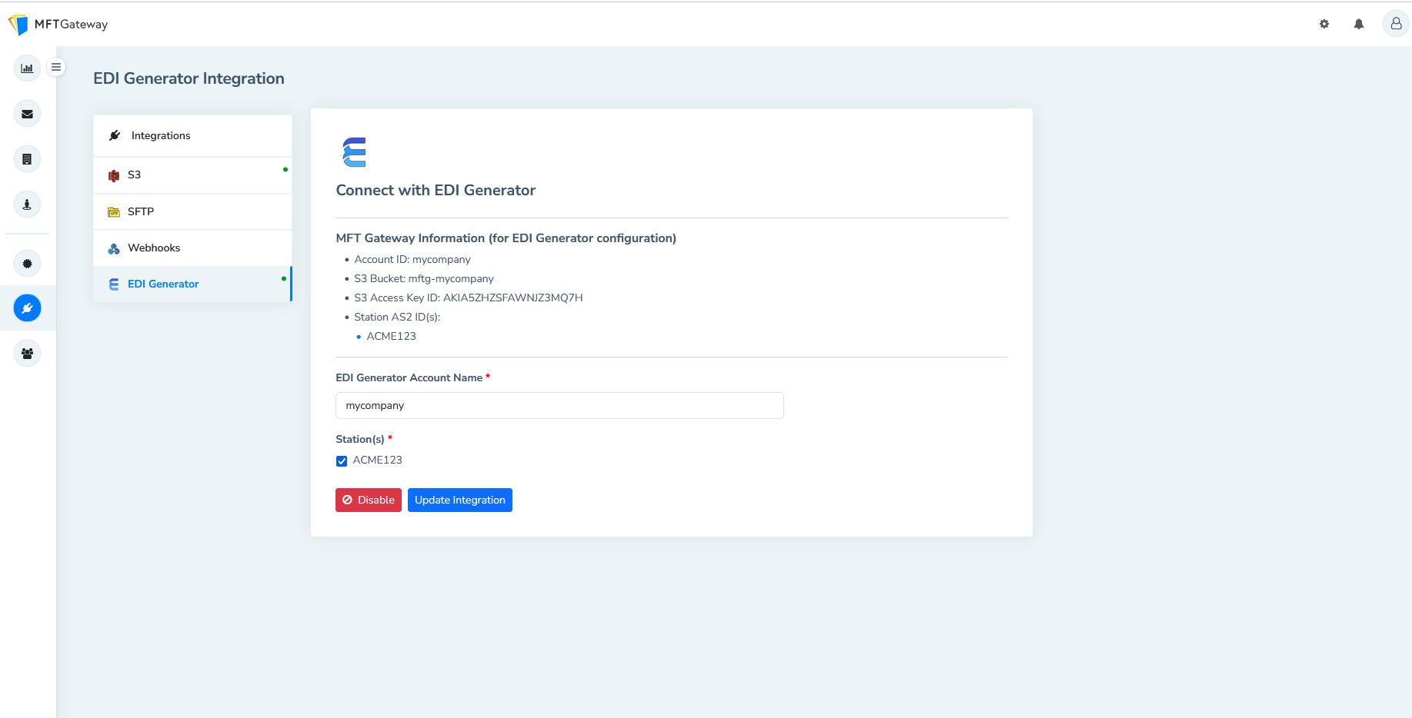Open the dashboard chart icon in sidebar
Screen dimensions: 1412x718
27,68
